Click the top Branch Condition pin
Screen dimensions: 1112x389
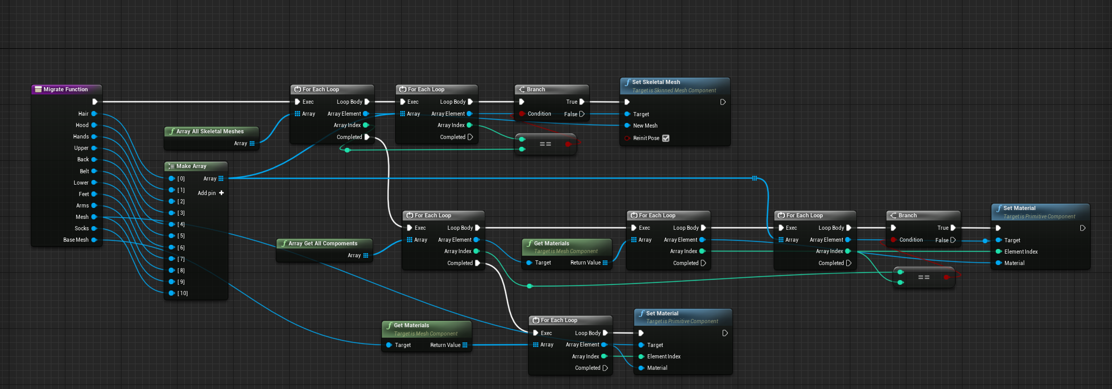(x=522, y=114)
